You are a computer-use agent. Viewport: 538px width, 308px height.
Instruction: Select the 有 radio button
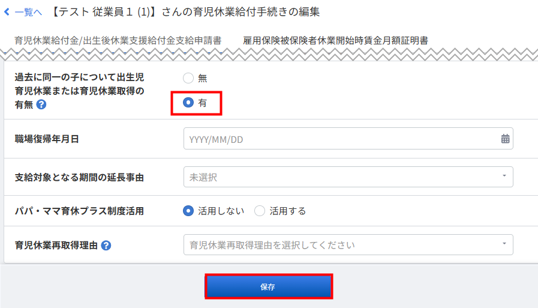point(188,102)
